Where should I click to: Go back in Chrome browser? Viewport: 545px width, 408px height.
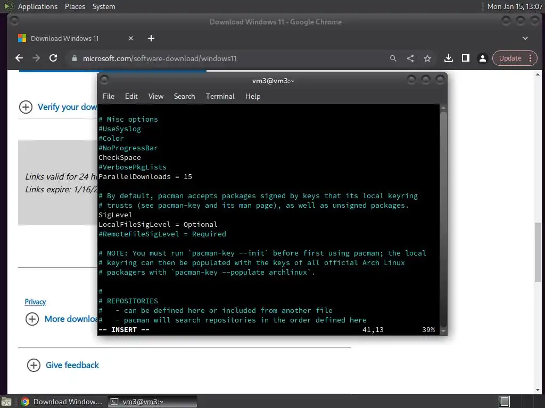click(x=19, y=58)
